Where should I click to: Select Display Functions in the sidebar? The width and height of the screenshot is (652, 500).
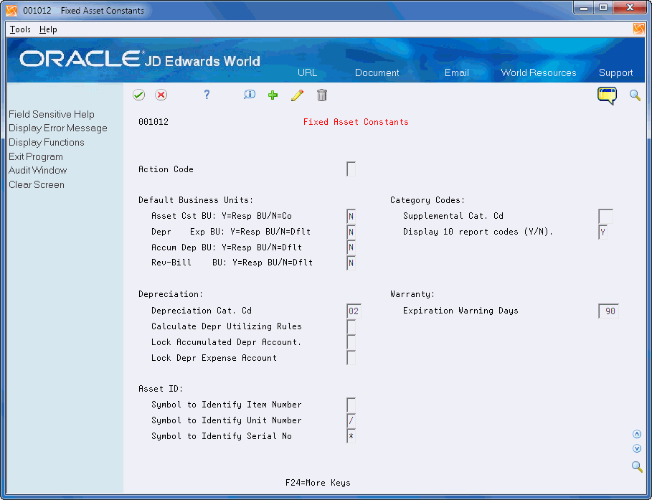pos(47,142)
